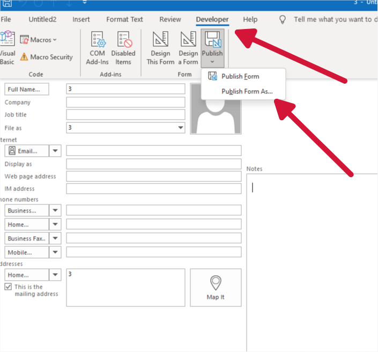
Task: Click the Mobile… button
Action: (26, 252)
